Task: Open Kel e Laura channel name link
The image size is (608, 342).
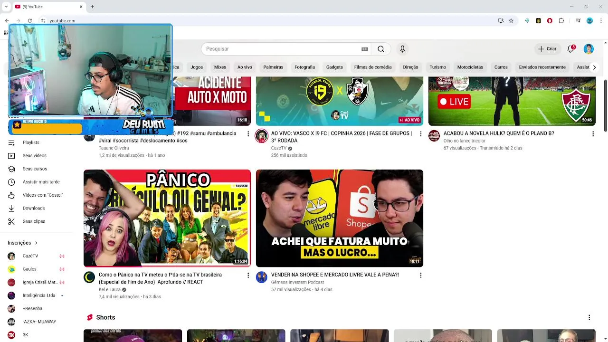Action: point(110,290)
